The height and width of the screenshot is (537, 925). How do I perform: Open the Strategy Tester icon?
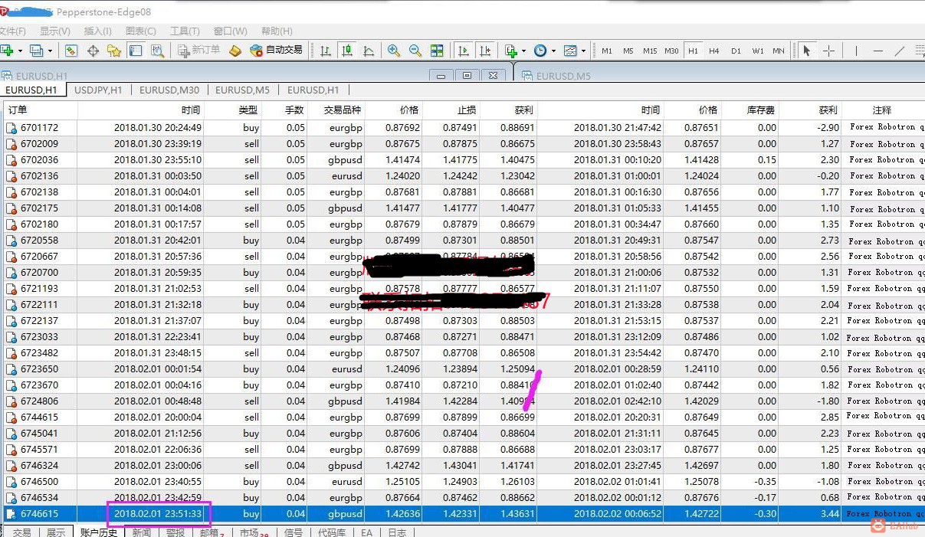157,51
